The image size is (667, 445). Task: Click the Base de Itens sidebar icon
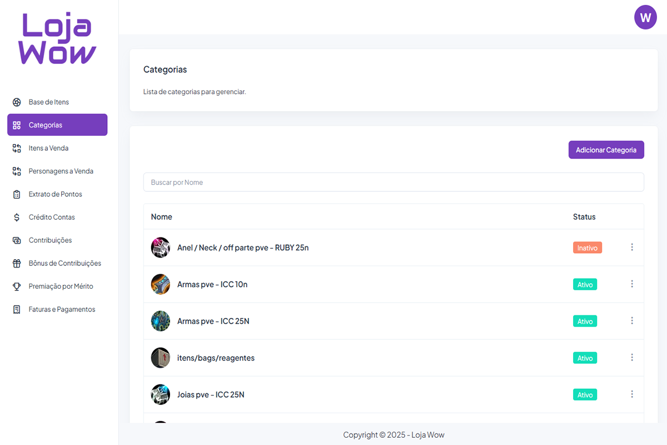pyautogui.click(x=17, y=102)
